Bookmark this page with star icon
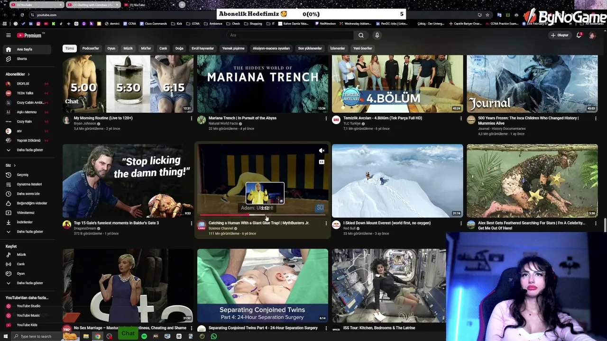The width and height of the screenshot is (607, 341). [x=487, y=15]
